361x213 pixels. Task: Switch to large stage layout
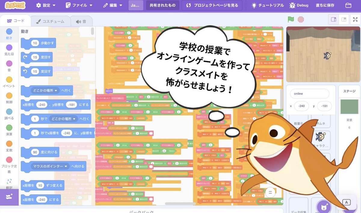[333, 20]
